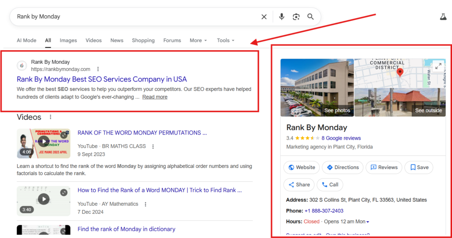
Task: Play the BR MATHS CLASS video thumbnail
Action: [x=43, y=142]
